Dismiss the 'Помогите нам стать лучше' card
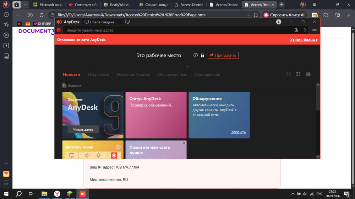 184,143
